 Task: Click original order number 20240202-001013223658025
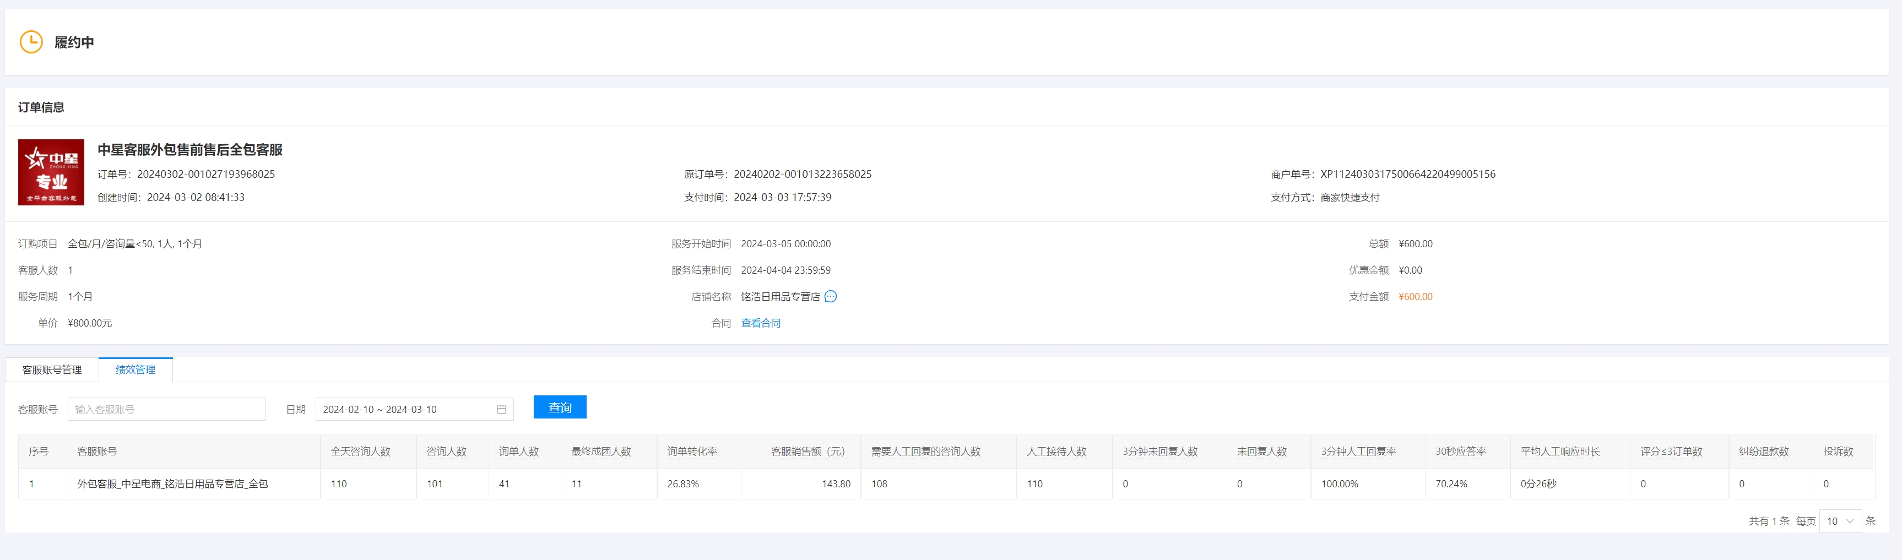pyautogui.click(x=803, y=174)
